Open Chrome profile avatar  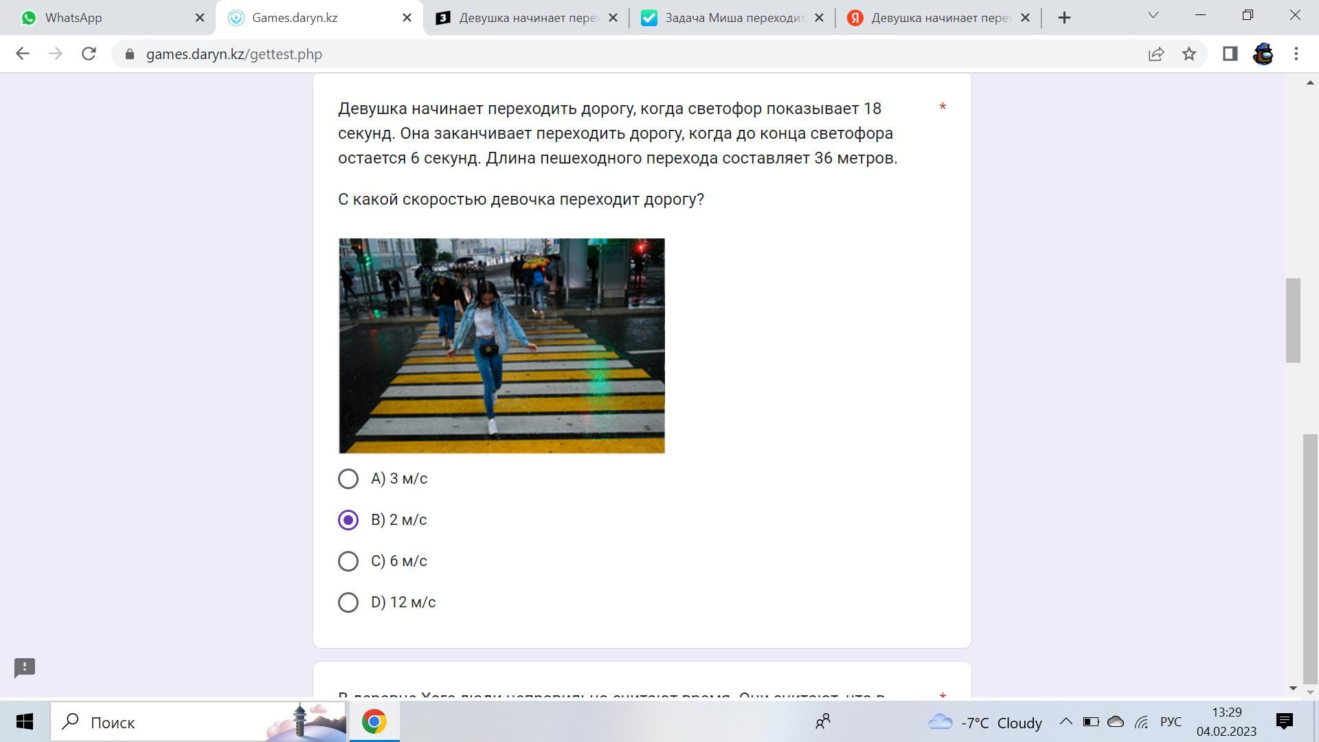1263,54
